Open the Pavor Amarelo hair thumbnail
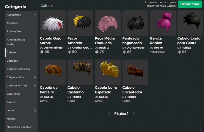Image resolution: width=204 pixels, height=132 pixels. click(80, 23)
